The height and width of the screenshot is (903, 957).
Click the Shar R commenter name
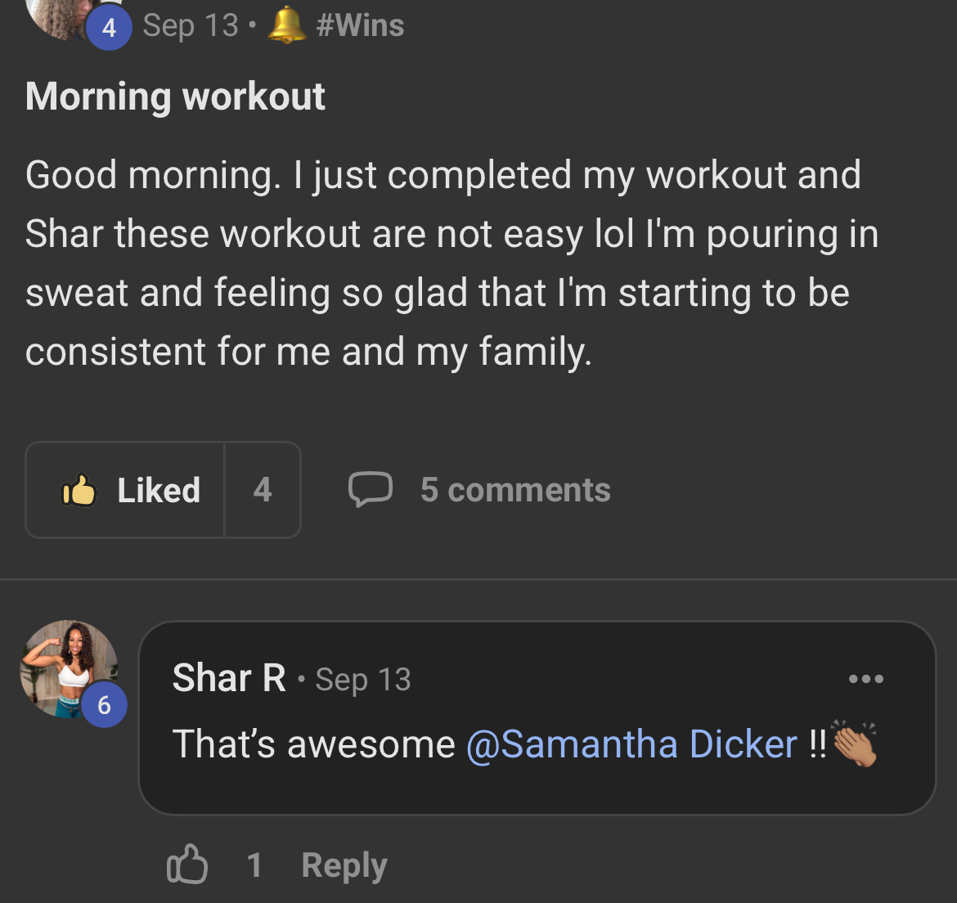pyautogui.click(x=229, y=678)
